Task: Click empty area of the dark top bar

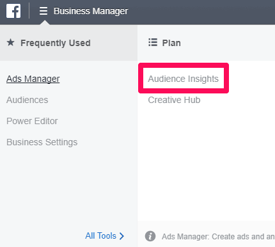Action: click(200, 12)
